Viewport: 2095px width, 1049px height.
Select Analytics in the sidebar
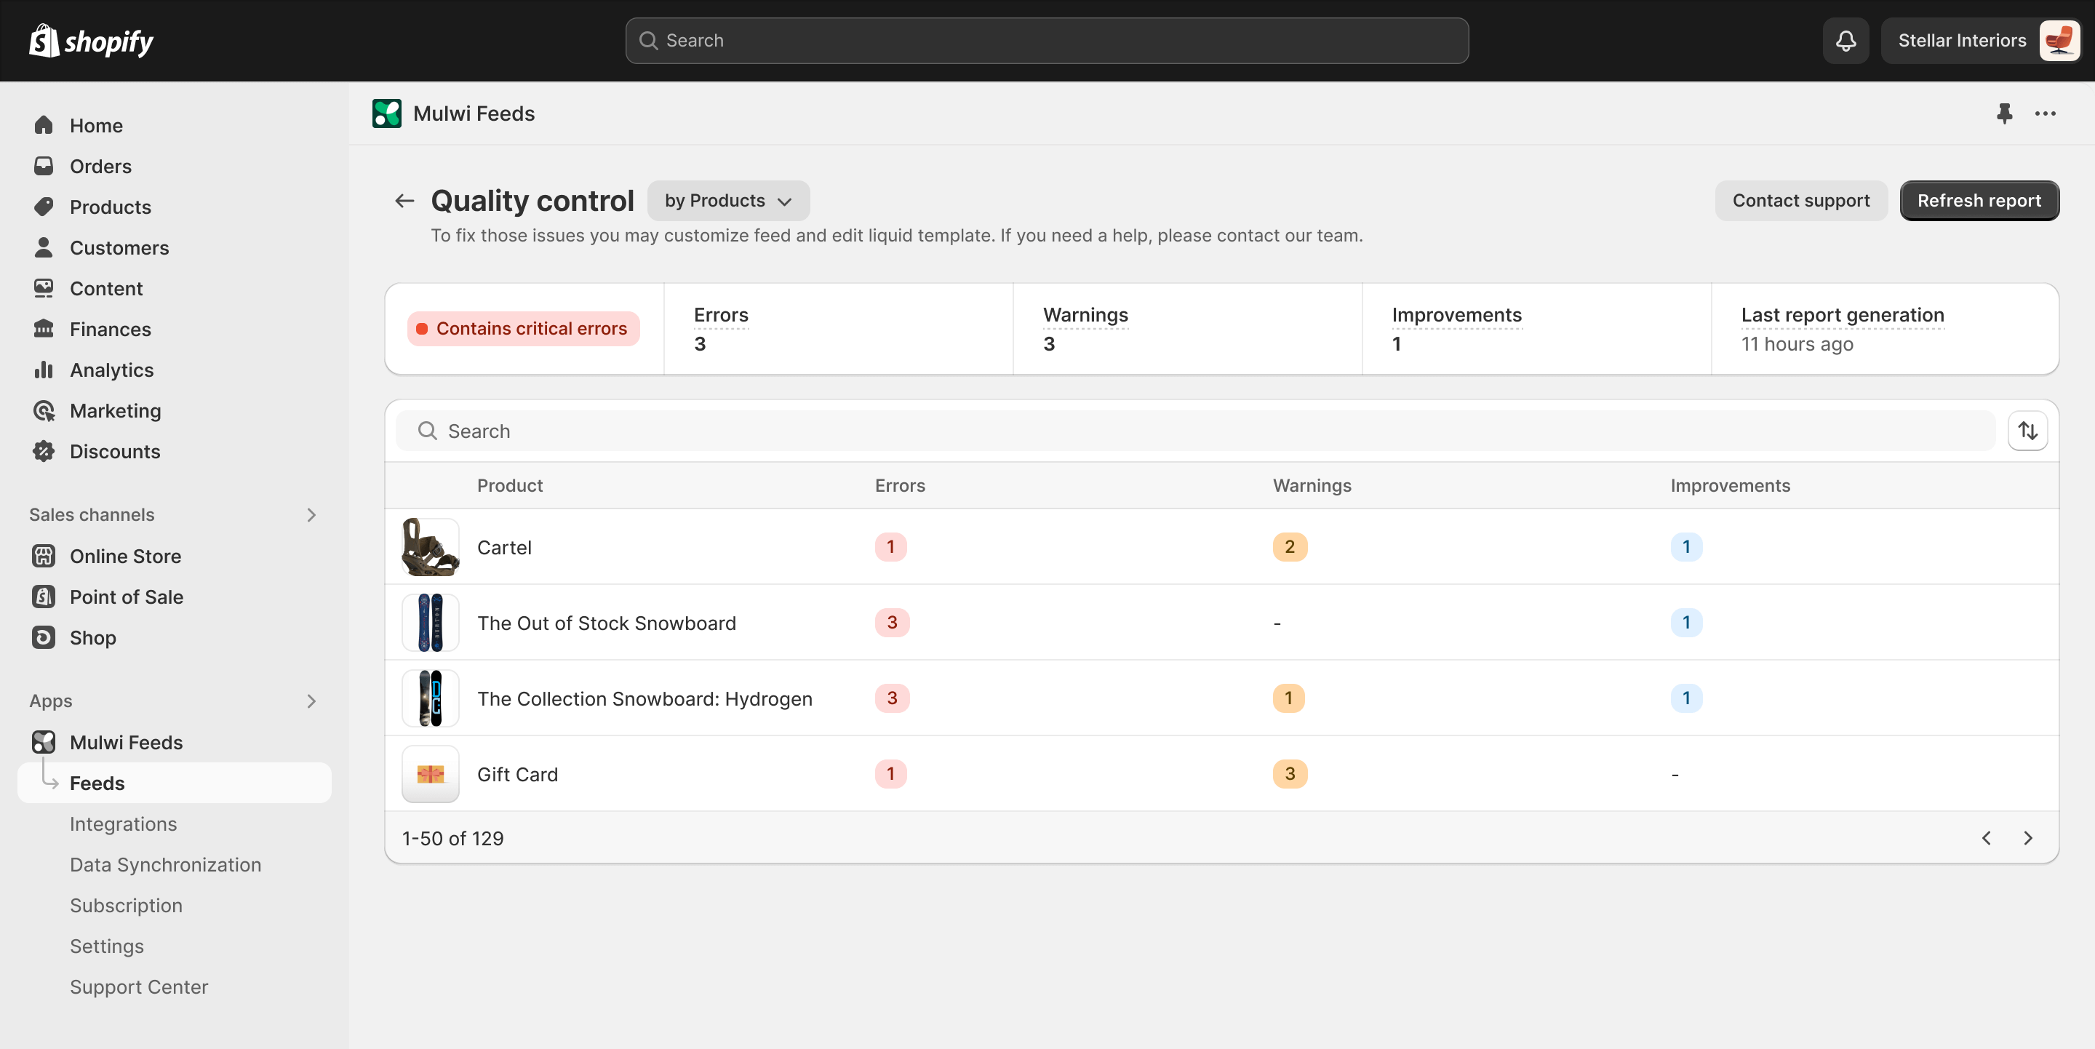113,369
